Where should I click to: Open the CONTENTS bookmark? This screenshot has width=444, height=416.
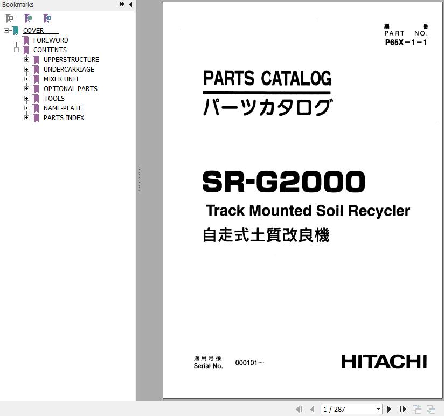50,50
